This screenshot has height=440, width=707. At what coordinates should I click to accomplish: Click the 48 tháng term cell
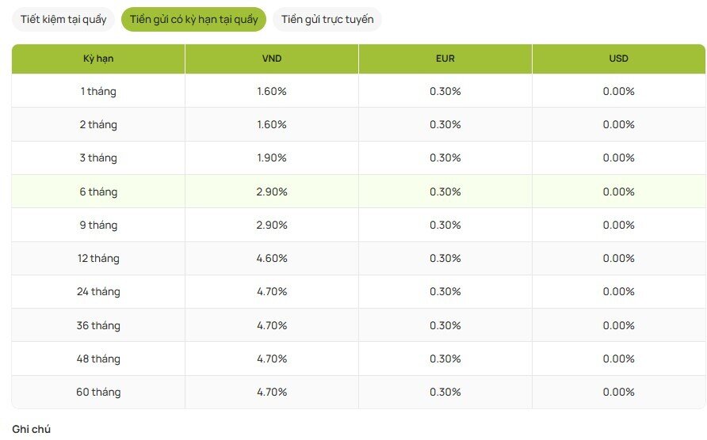click(x=98, y=358)
